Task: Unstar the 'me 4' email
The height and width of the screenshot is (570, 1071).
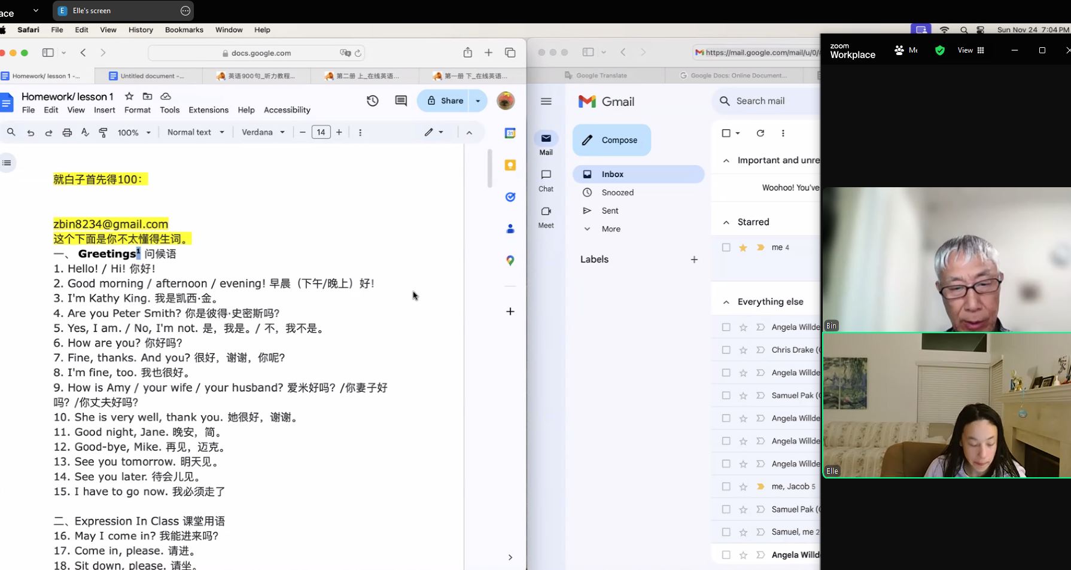Action: pyautogui.click(x=743, y=247)
